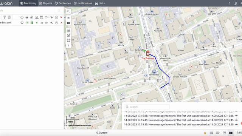Click arrow of the 17:15:45 log entry
Image resolution: width=242 pixels, height=136 pixels.
click(236, 120)
